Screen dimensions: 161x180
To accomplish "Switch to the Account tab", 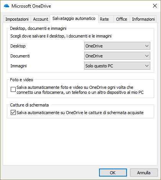I will pyautogui.click(x=41, y=19).
